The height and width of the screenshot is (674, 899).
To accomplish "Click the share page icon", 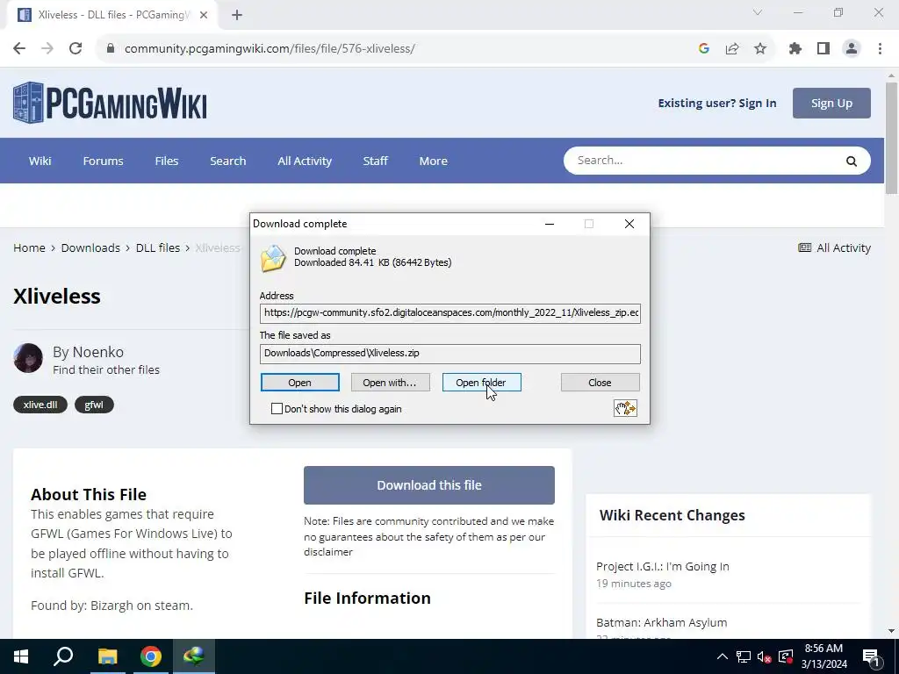I will tap(732, 49).
